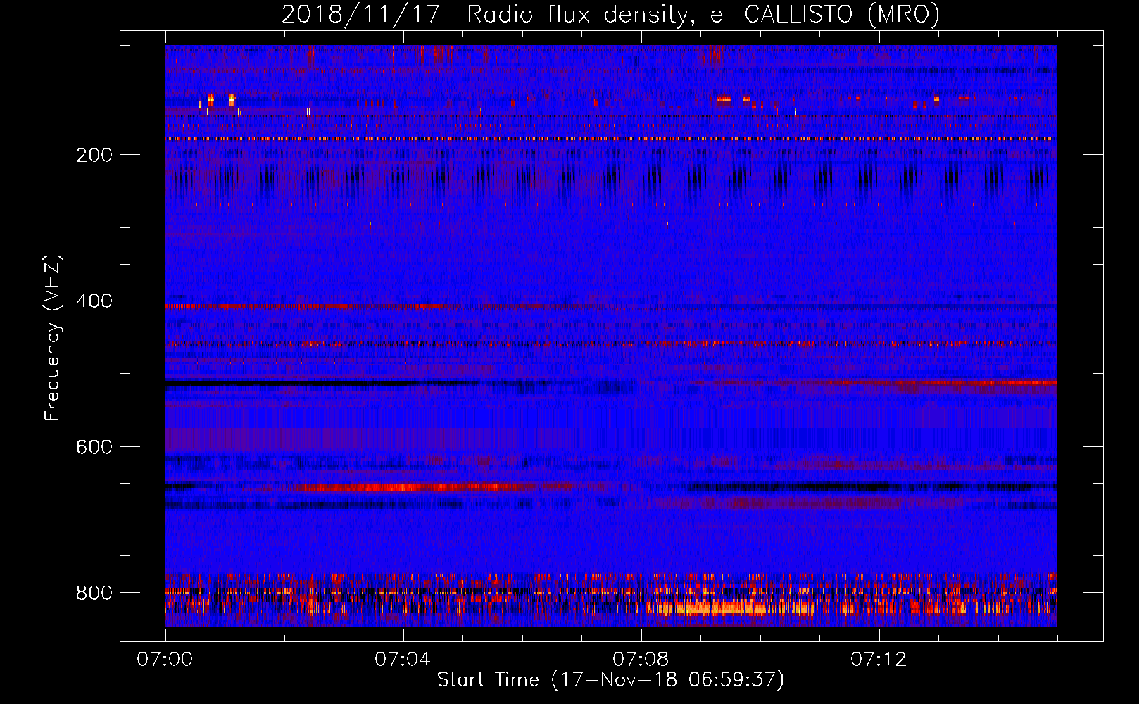Click the 07:04 time tick label
This screenshot has height=704, width=1139.
403,660
